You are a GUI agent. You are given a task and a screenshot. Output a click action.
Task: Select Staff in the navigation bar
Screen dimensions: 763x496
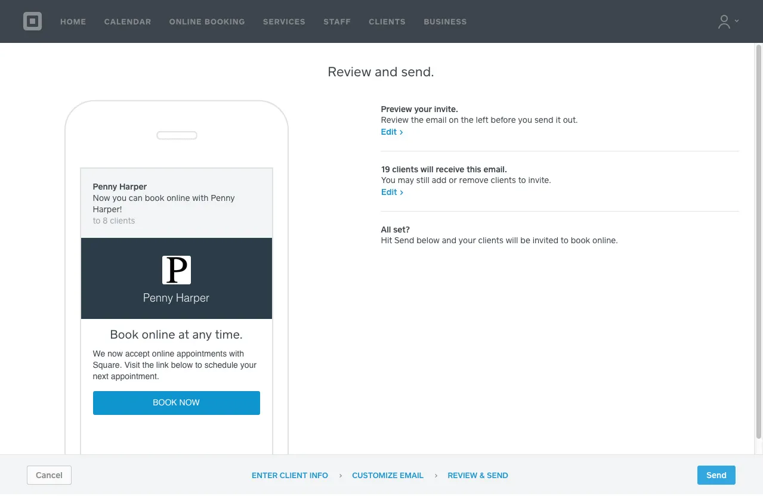pos(337,21)
